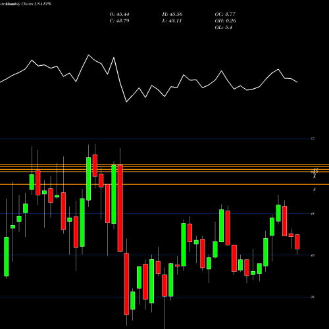Click the '38' price axis label

(313, 297)
